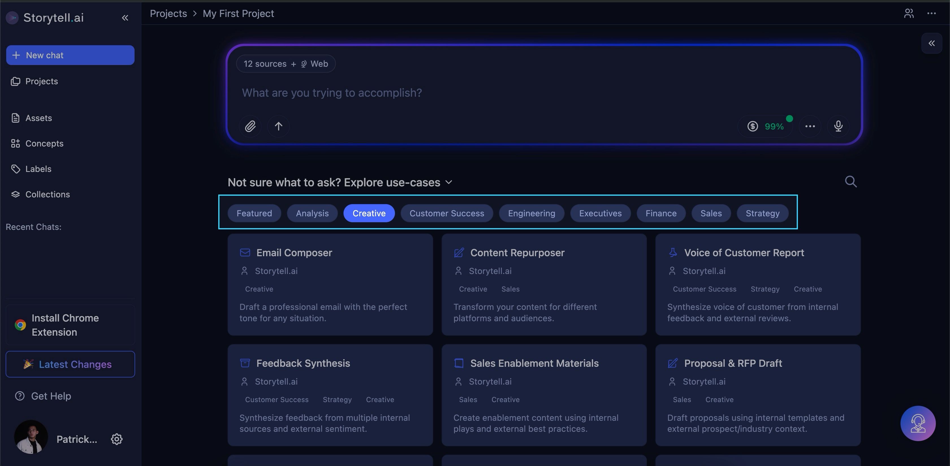Collapse the Explore use-cases section

(x=449, y=182)
